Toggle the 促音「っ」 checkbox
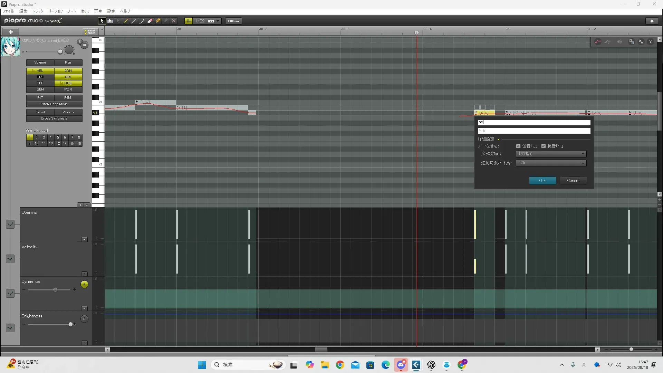The height and width of the screenshot is (373, 663). tap(518, 146)
